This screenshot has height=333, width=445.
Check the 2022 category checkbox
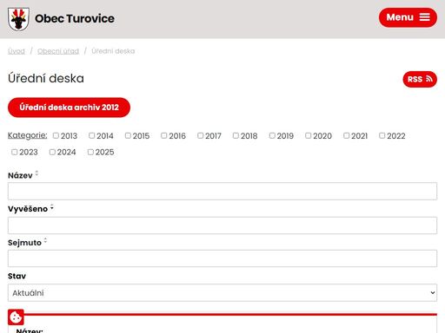coord(382,135)
